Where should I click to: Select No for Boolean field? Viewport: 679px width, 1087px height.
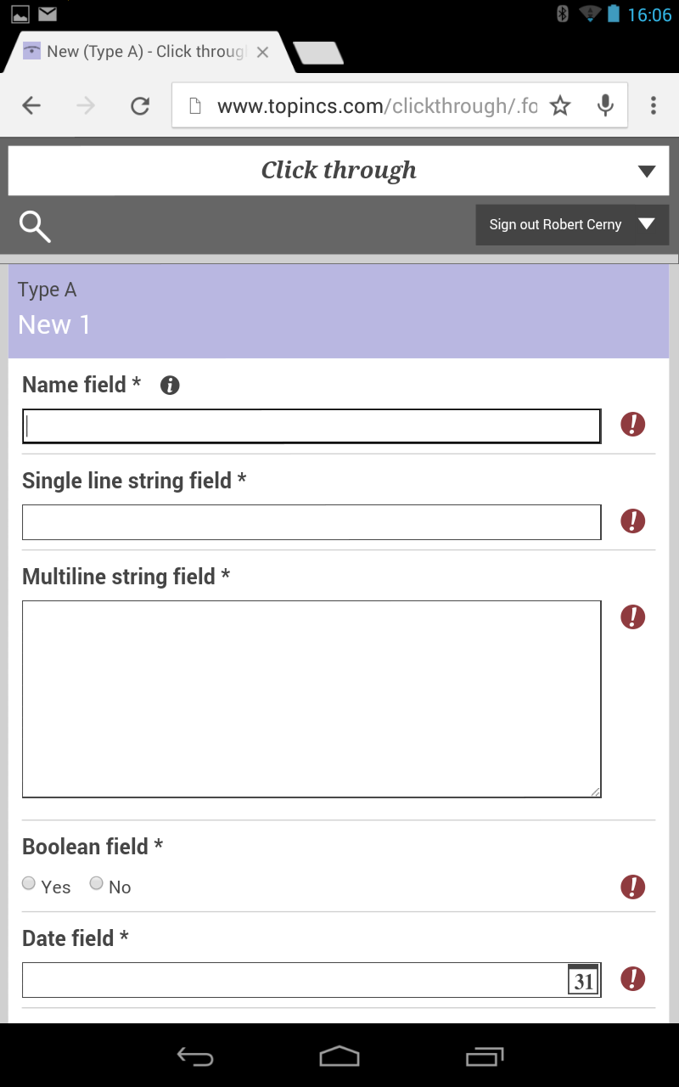click(x=97, y=884)
